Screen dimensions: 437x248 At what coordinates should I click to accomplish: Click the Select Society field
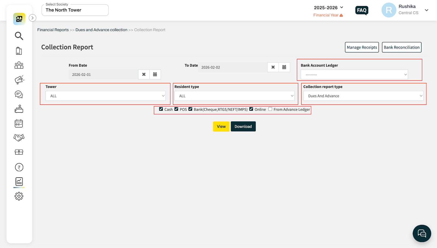coord(75,10)
